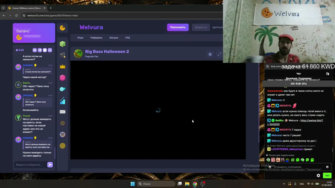
Task: Open Chrome from the taskbar
Action: tap(195, 184)
